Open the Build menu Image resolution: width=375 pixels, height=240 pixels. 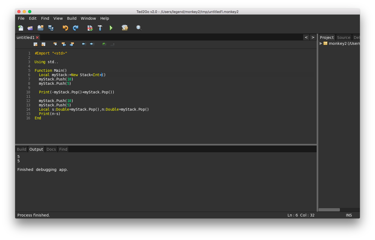pyautogui.click(x=72, y=18)
